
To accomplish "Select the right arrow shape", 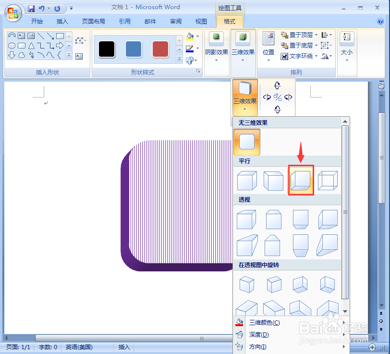I will (60, 46).
